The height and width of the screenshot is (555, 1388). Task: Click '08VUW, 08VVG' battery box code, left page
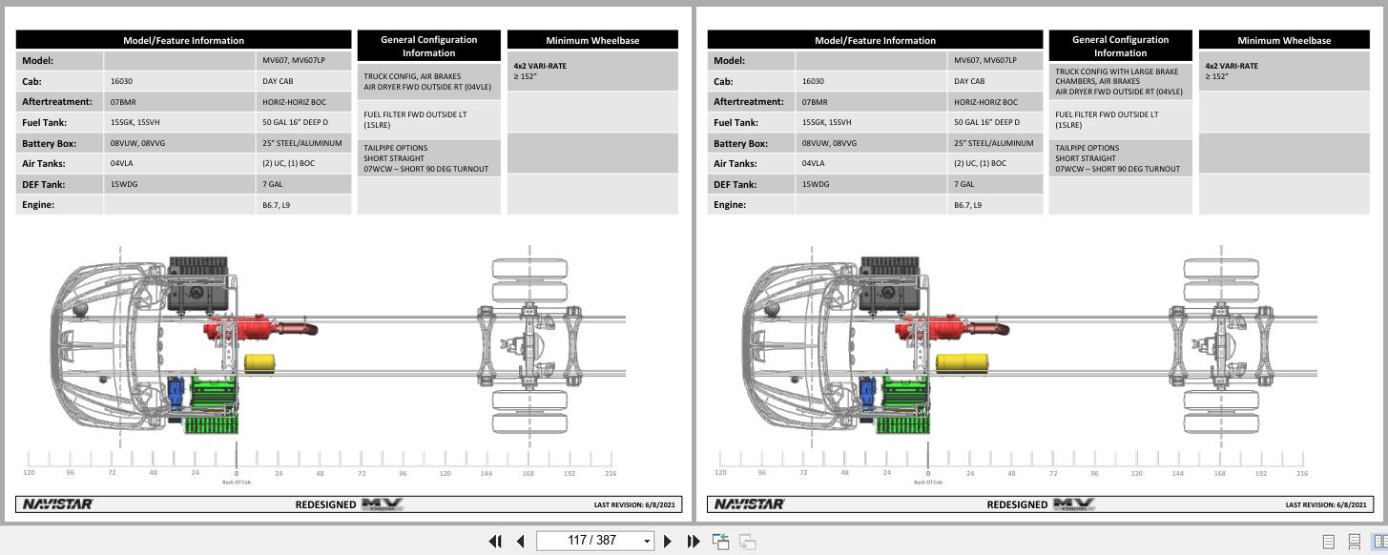(x=137, y=143)
